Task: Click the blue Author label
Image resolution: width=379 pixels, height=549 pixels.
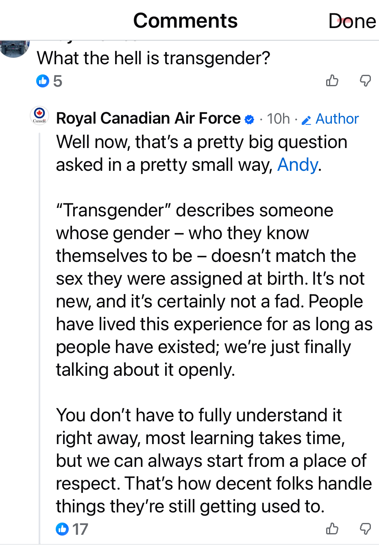Action: (337, 119)
